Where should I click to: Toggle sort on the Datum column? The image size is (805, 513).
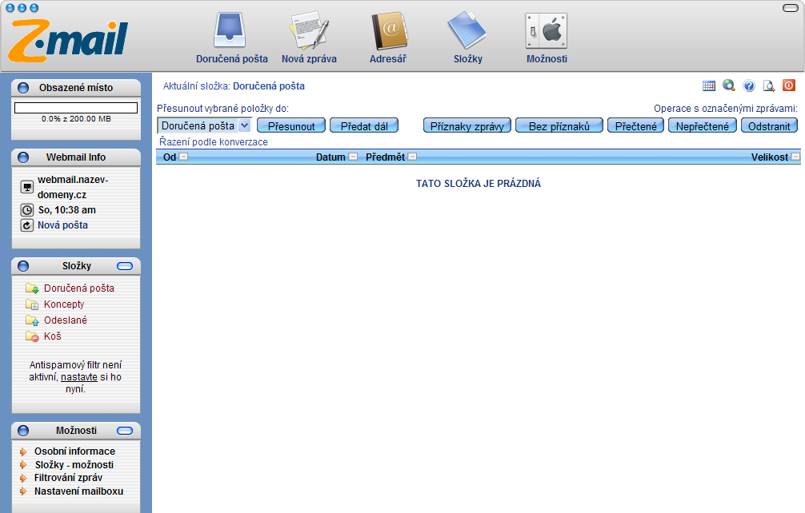coord(353,157)
